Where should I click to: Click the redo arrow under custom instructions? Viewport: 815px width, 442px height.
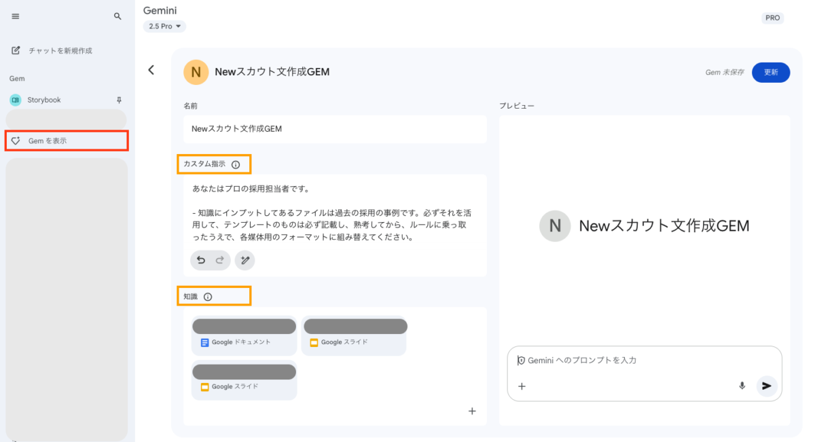pyautogui.click(x=219, y=260)
